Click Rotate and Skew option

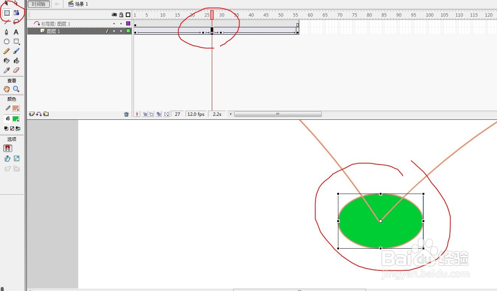(x=7, y=158)
